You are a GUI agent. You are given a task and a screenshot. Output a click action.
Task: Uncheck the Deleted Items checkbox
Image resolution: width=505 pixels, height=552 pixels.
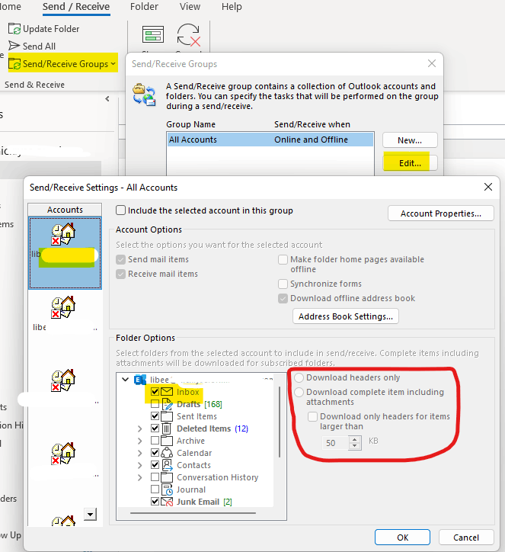click(x=155, y=428)
